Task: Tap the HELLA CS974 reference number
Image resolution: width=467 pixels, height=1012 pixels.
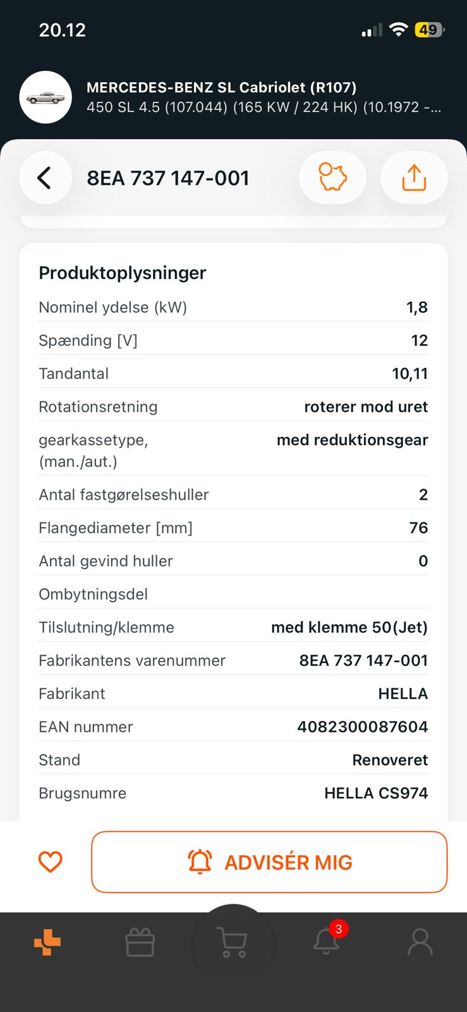Action: pyautogui.click(x=376, y=793)
